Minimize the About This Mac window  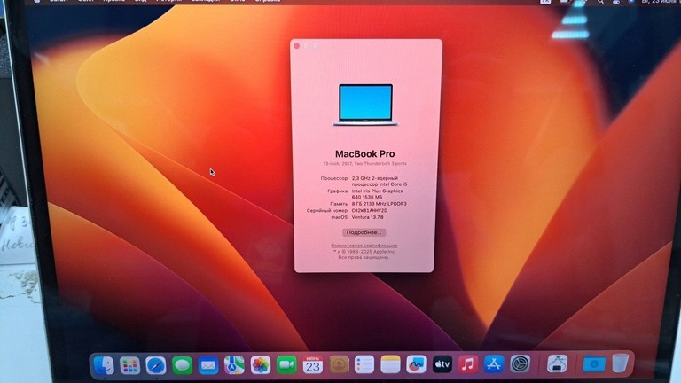pos(306,46)
